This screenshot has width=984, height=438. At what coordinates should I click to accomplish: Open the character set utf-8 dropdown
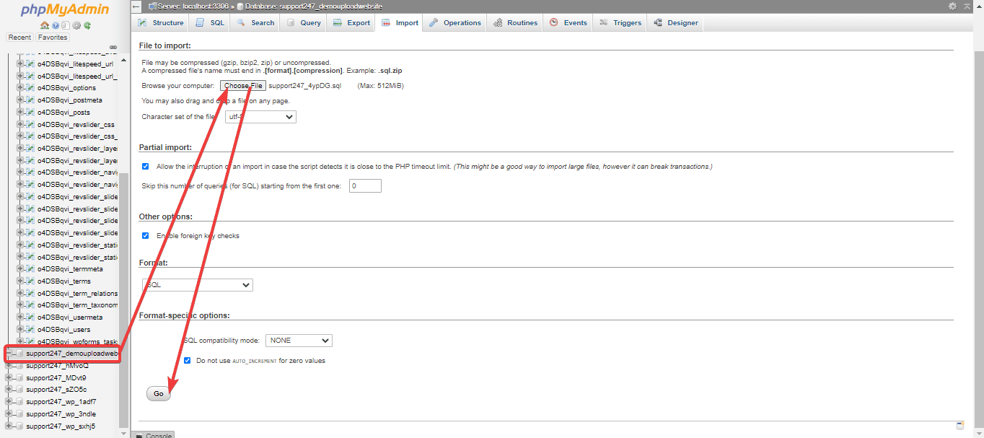pyautogui.click(x=260, y=117)
